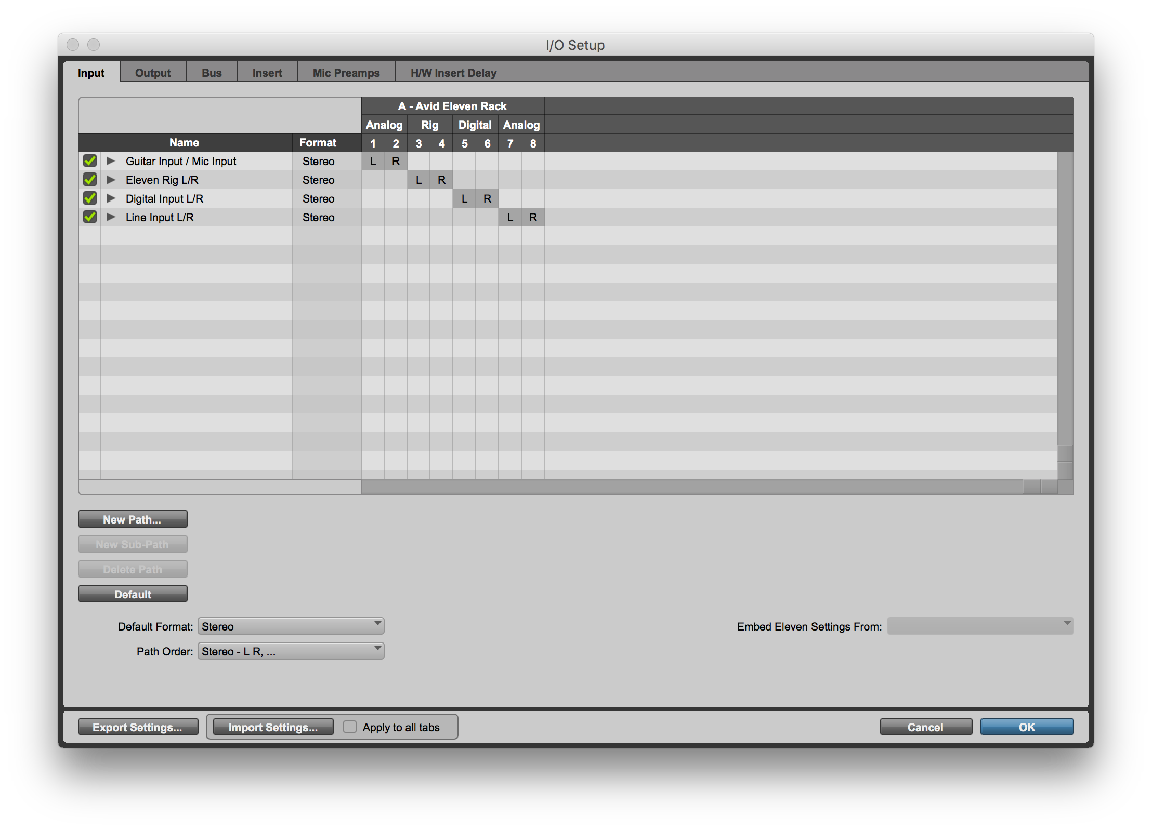
Task: Enable Apply to all tabs
Action: point(350,727)
